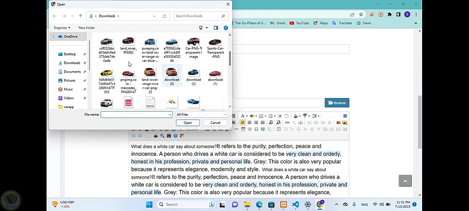Open numbered list dropdown in editor
This screenshot has height=211, width=469.
click(265, 116)
